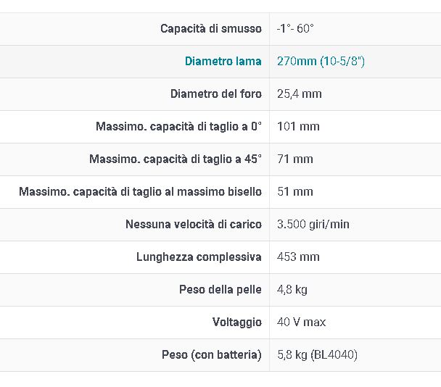Select the '25,4 mm' bore value
Image resolution: width=441 pixels, height=387 pixels.
[300, 94]
